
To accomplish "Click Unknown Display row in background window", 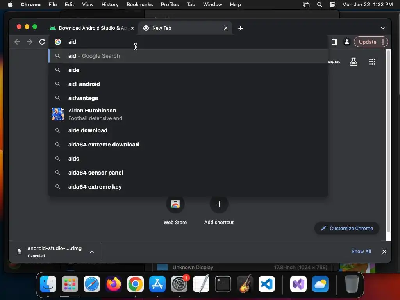I will click(242, 267).
